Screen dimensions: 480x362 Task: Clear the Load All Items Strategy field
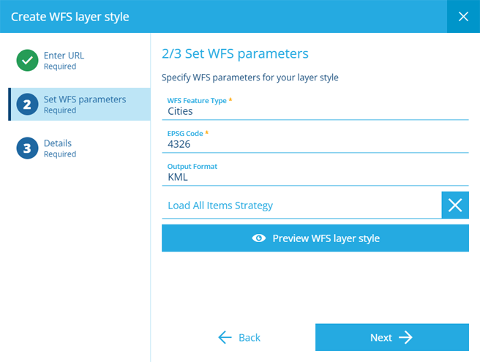pos(455,205)
